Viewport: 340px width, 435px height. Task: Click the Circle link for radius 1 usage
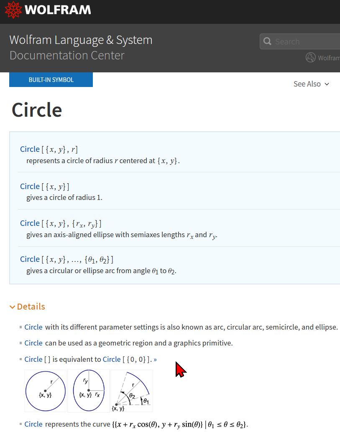coord(30,187)
